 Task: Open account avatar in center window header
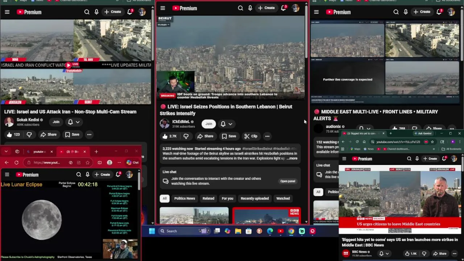tap(295, 8)
